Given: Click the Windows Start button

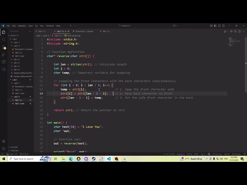Looking at the screenshot, I should pyautogui.click(x=3, y=159).
